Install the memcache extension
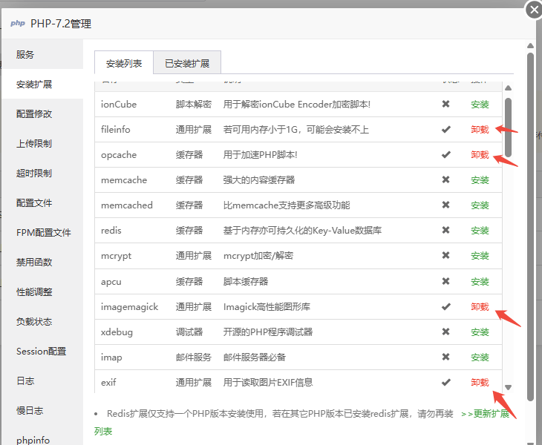The height and width of the screenshot is (445, 542). (480, 180)
